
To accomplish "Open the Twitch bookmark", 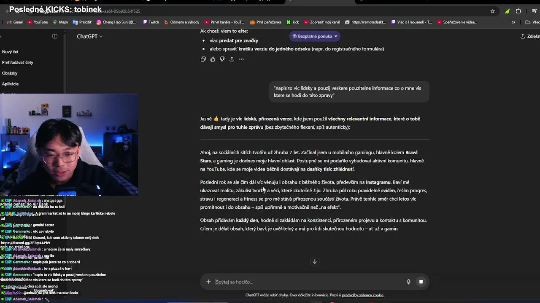I will point(151,22).
